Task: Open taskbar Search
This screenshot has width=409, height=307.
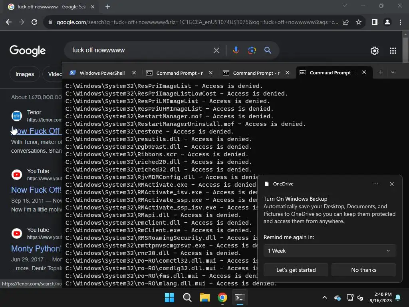Action: click(187, 297)
